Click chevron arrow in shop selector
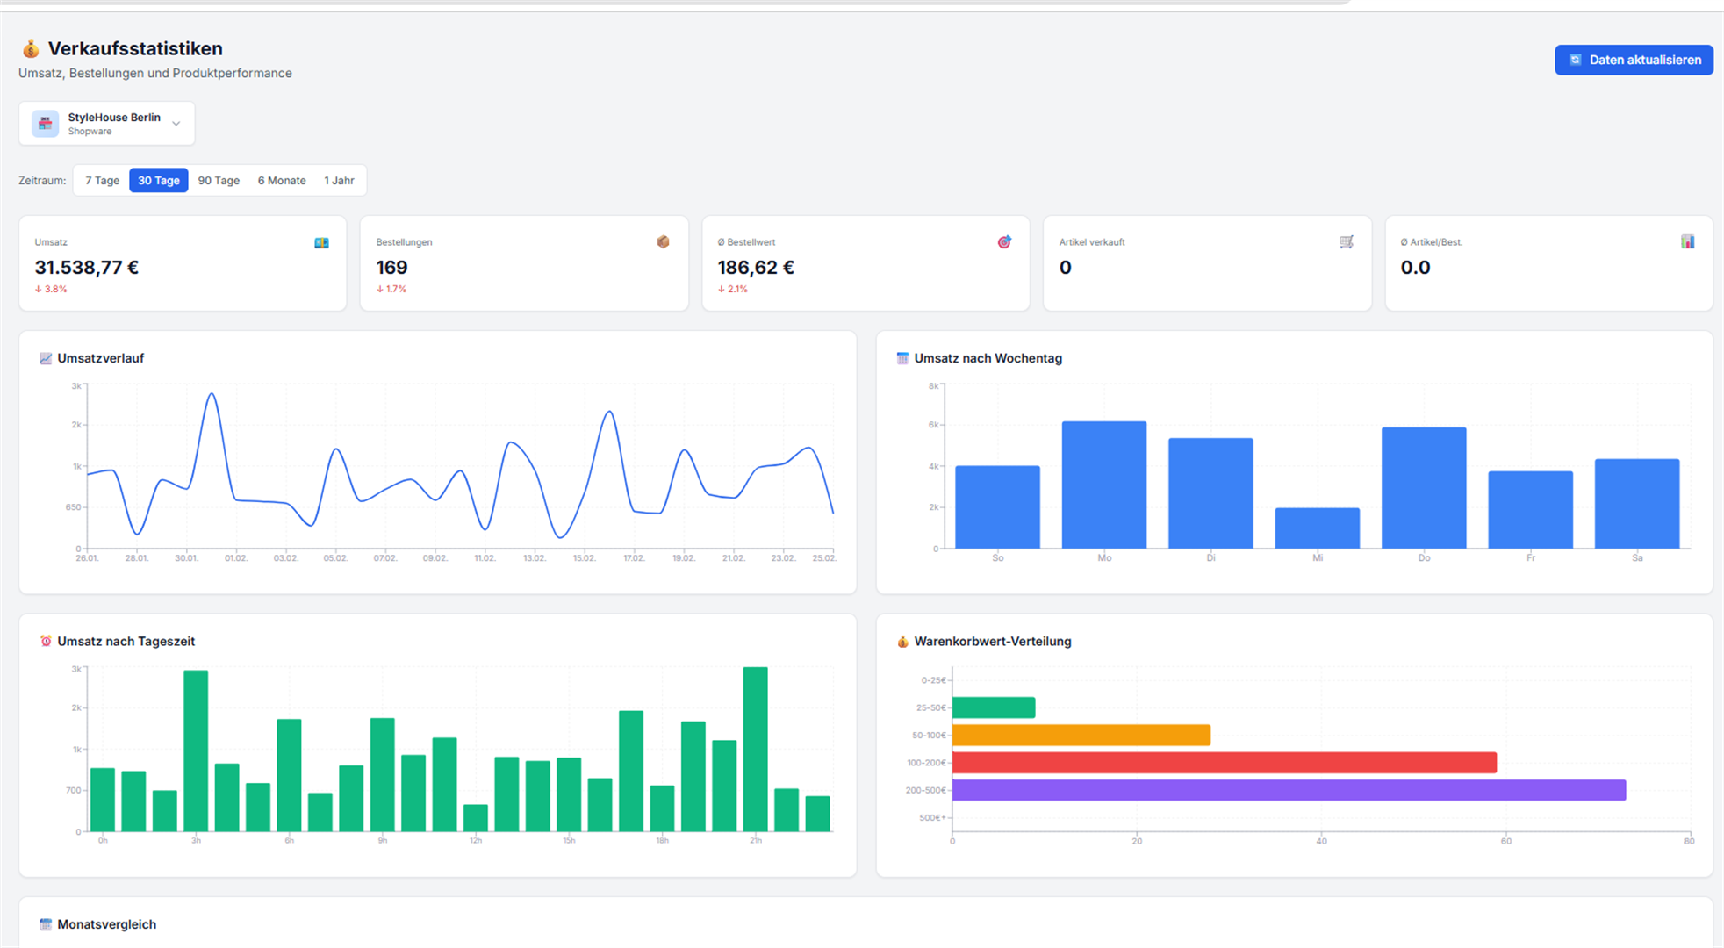Image resolution: width=1724 pixels, height=948 pixels. (176, 124)
